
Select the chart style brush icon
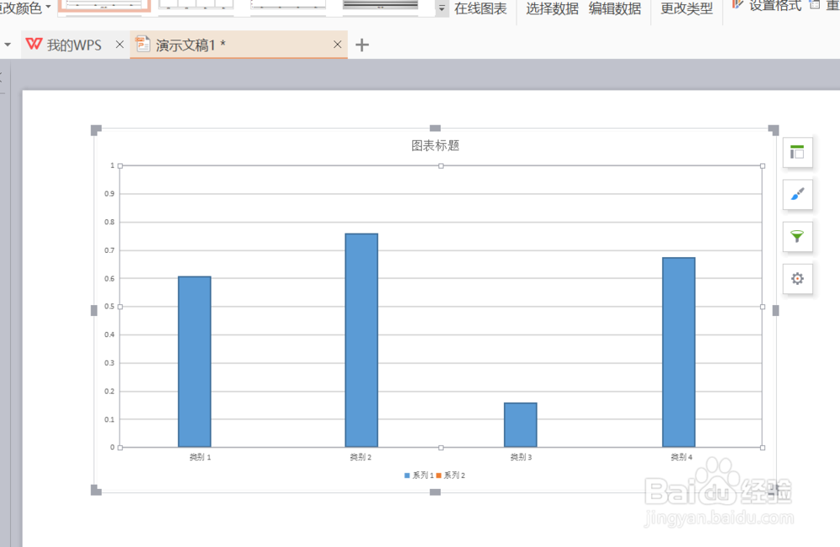[796, 194]
